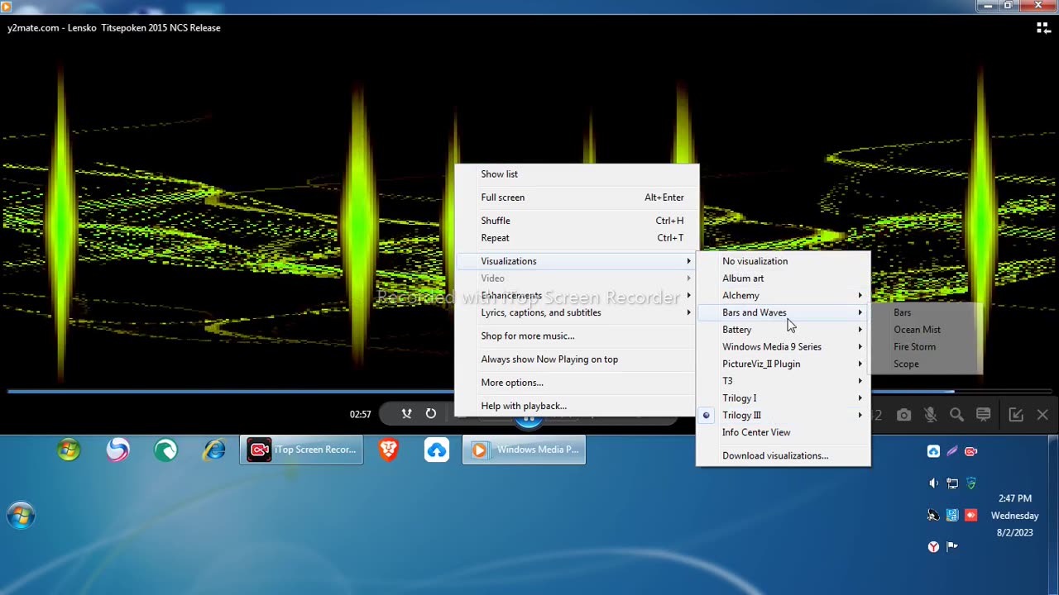Switch to library view icon at top right
The width and height of the screenshot is (1059, 595).
tap(1043, 27)
